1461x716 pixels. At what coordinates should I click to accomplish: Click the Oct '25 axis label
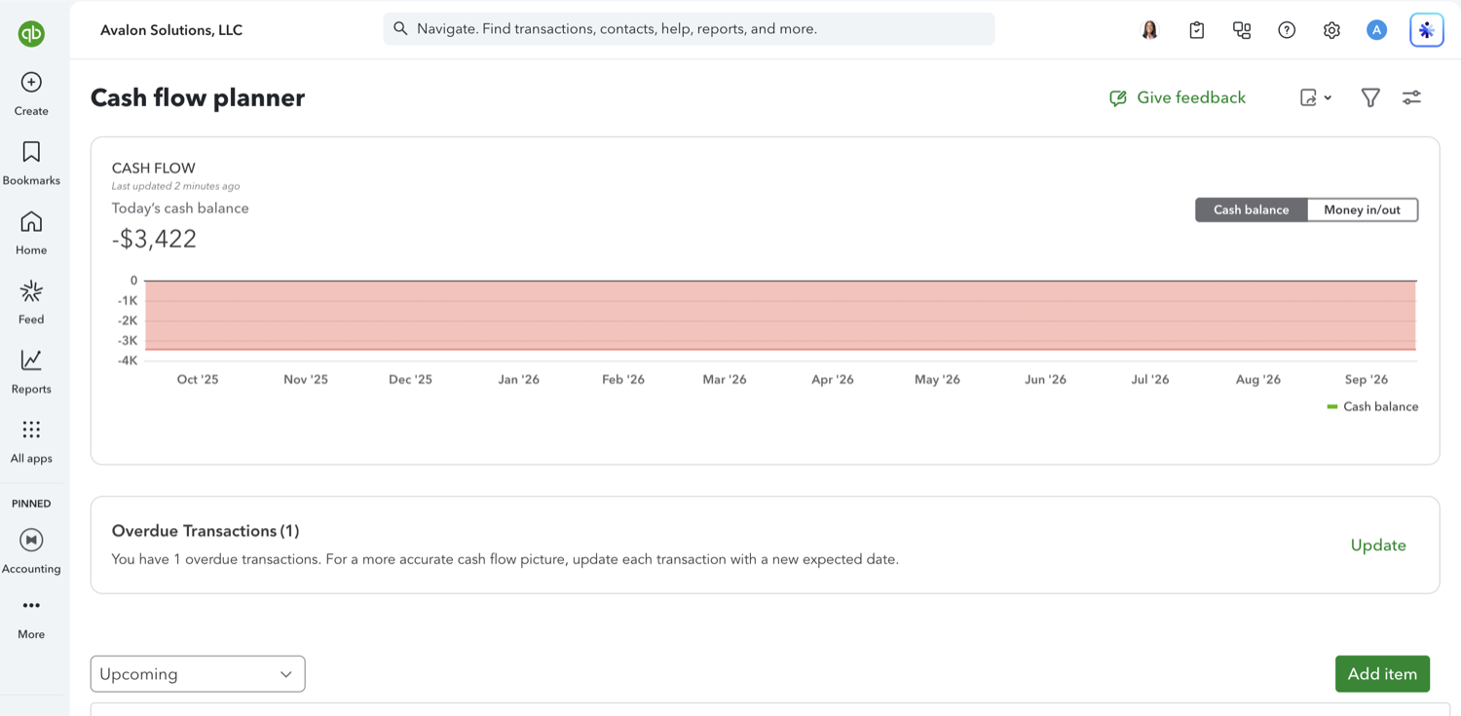[x=198, y=379]
